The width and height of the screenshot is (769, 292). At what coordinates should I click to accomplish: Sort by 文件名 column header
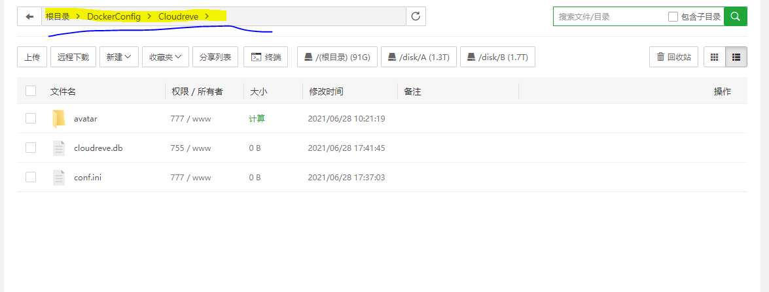(x=63, y=91)
